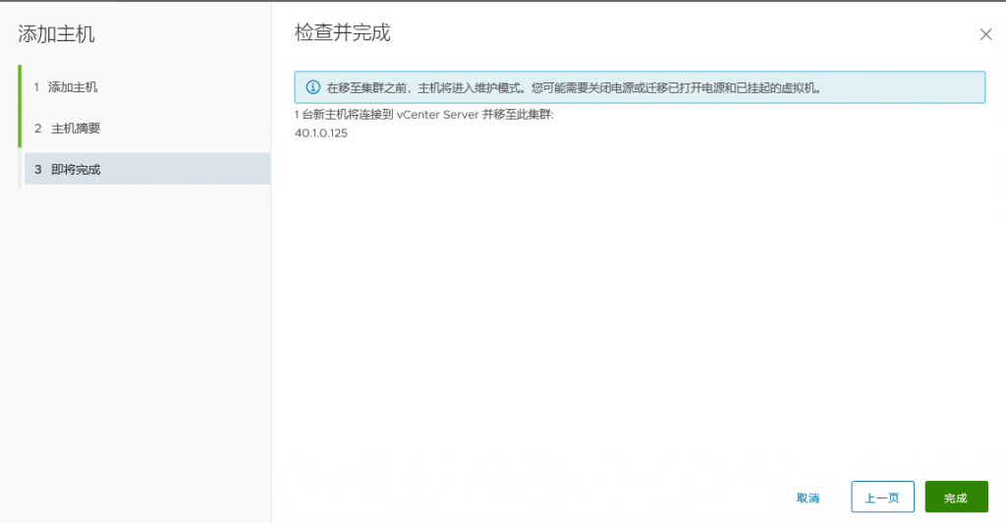Click host IP text 40.1.0.125
This screenshot has width=1006, height=523.
point(321,133)
